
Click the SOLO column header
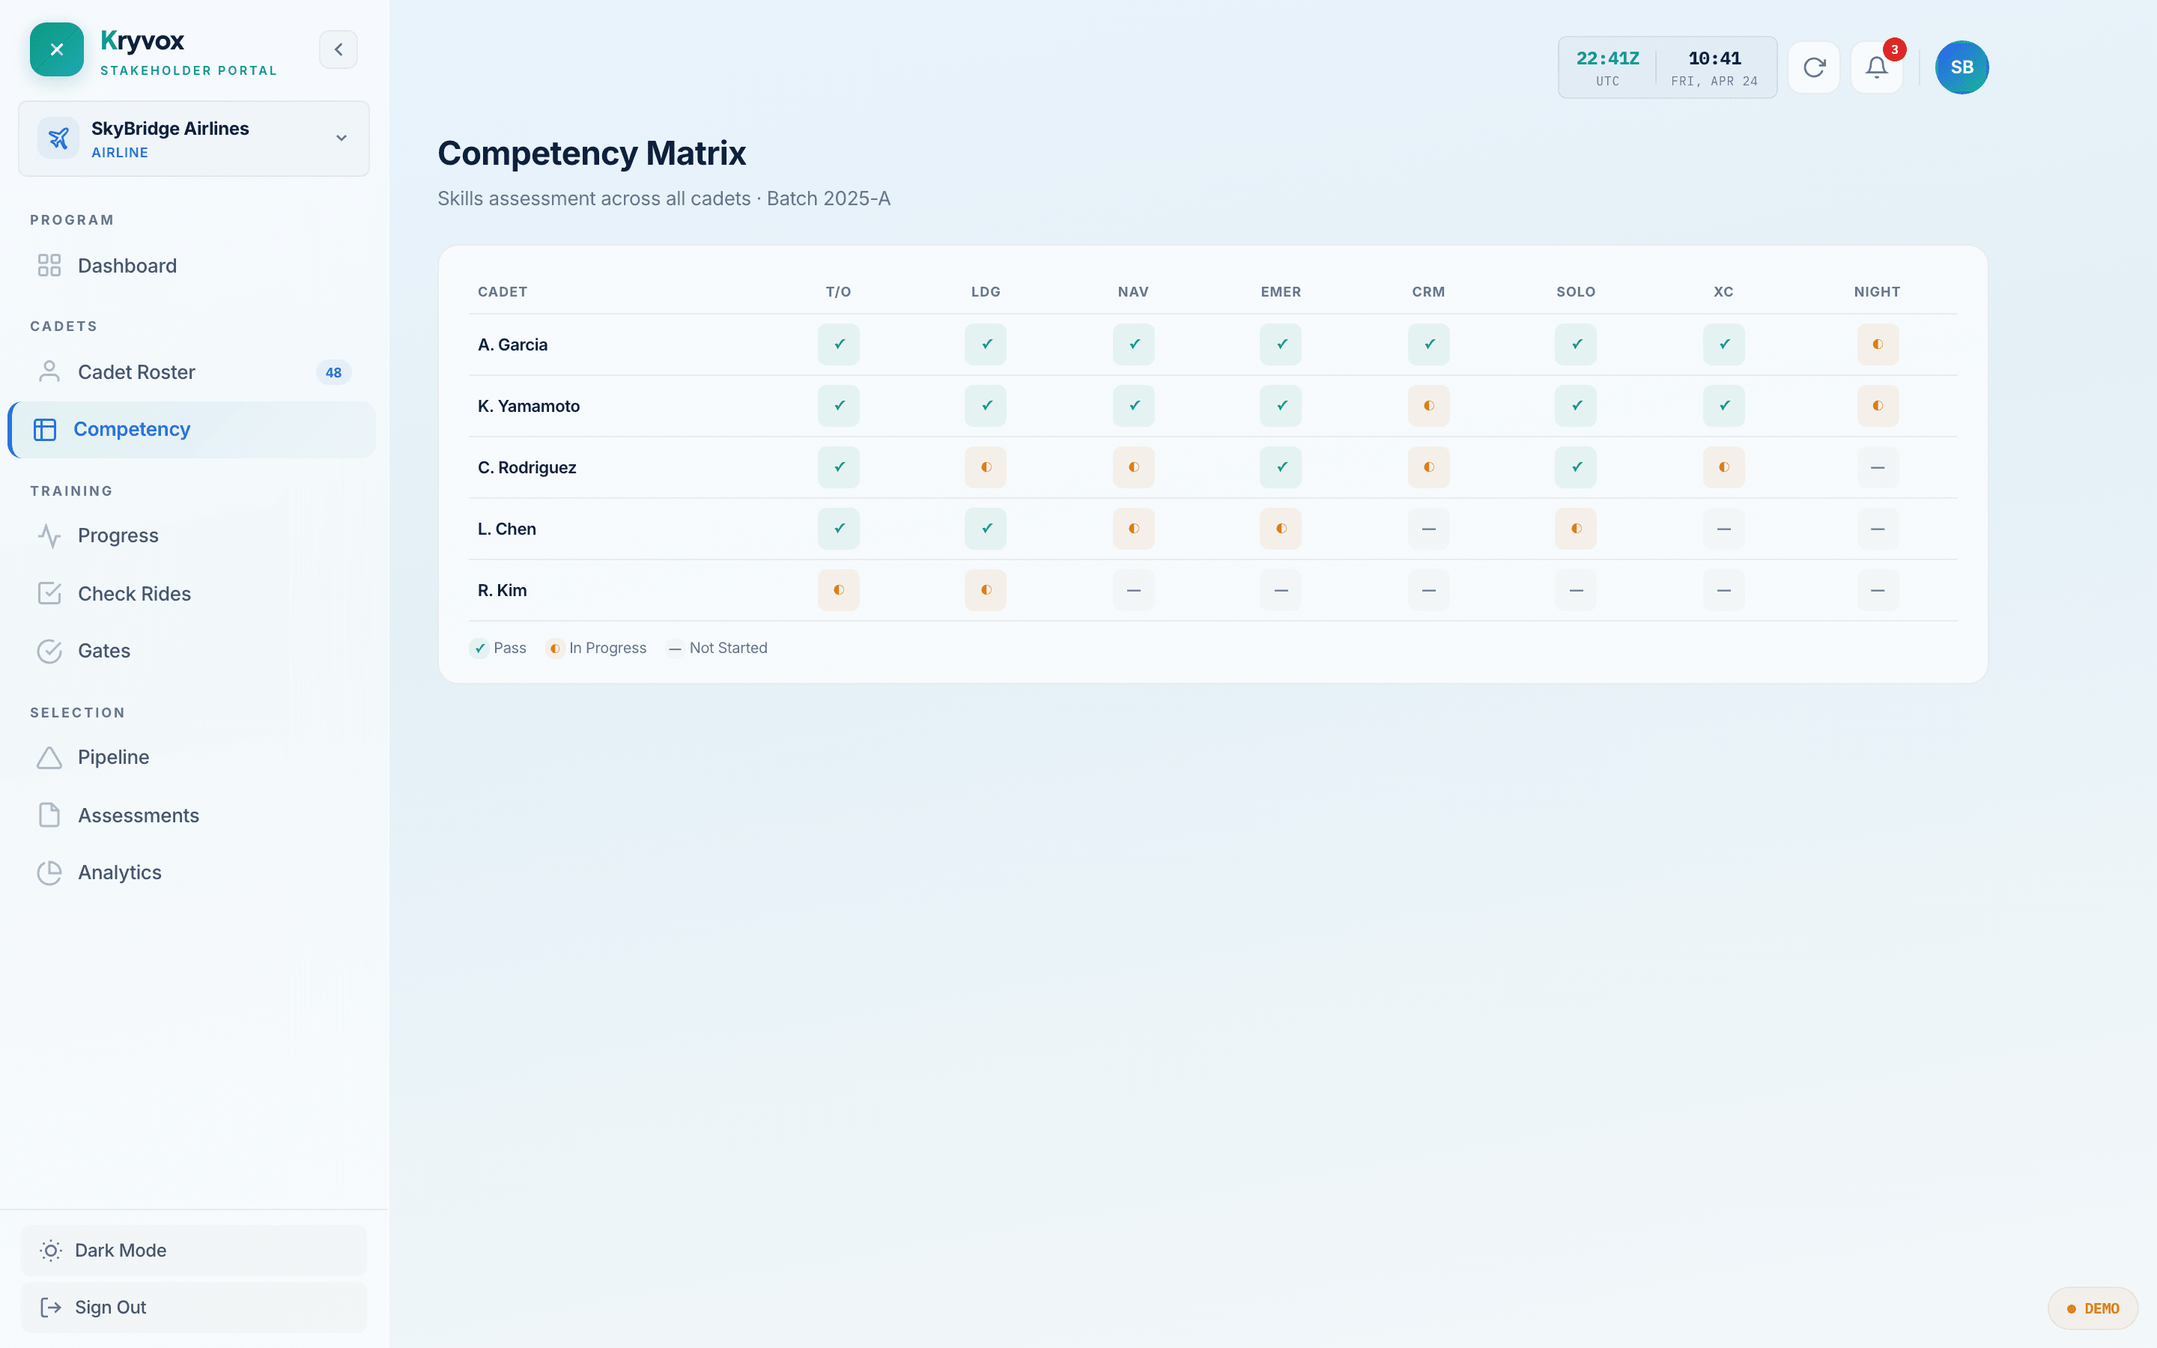[x=1576, y=291]
